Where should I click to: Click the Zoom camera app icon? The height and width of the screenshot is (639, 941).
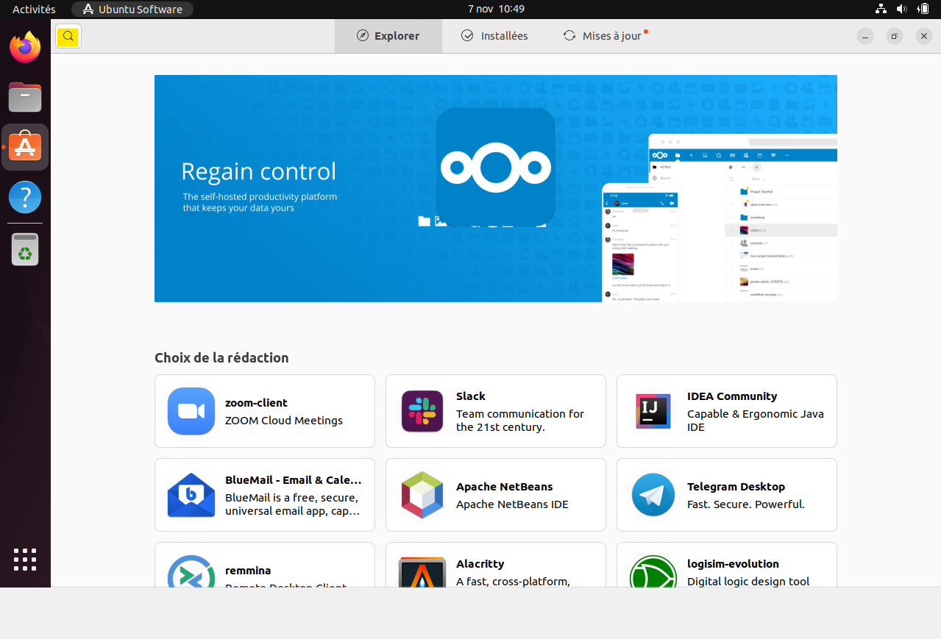(191, 411)
